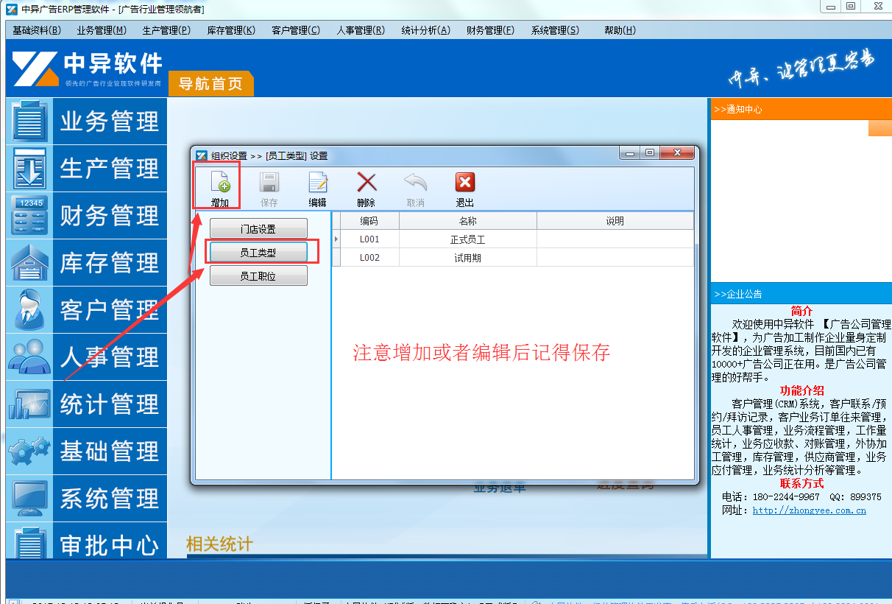
Task: Click the 中异软件 logo in header
Action: click(x=87, y=69)
